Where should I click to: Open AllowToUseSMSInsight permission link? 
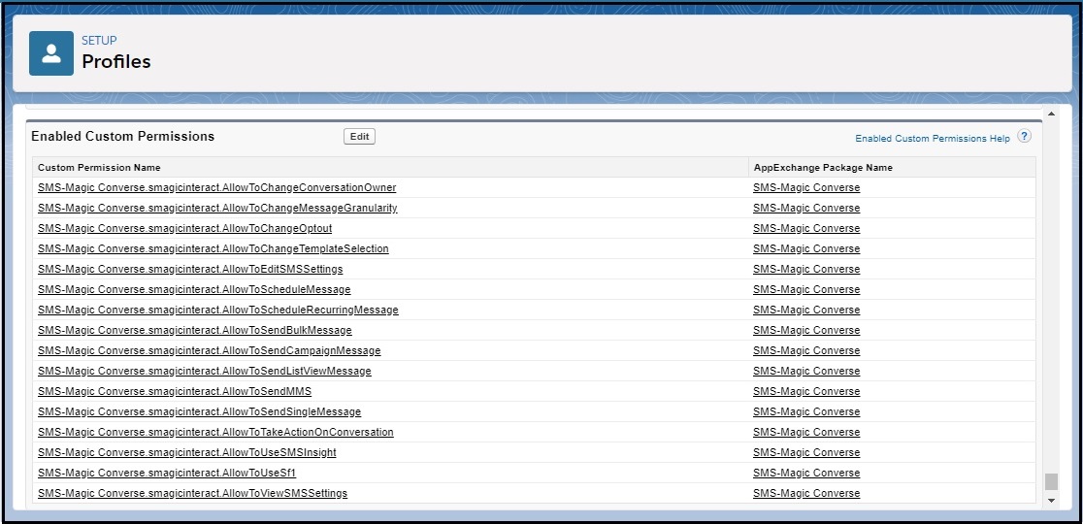[x=187, y=452]
